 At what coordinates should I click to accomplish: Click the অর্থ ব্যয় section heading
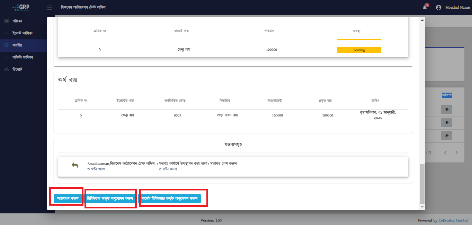(67, 79)
